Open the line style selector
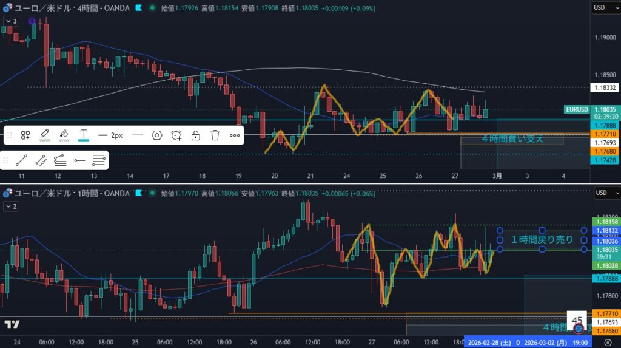Screen dimensions: 621x348 pos(138,135)
